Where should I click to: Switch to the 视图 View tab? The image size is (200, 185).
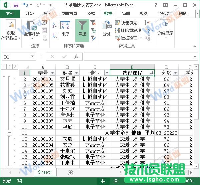click(143, 14)
